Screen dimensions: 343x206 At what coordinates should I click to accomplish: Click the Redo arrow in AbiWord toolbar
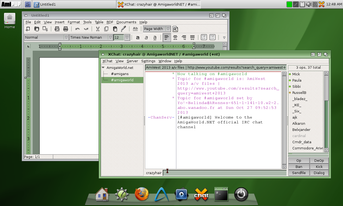(x=86, y=29)
